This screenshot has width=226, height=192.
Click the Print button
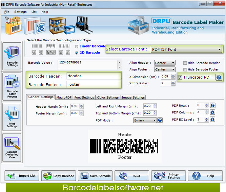(132, 176)
